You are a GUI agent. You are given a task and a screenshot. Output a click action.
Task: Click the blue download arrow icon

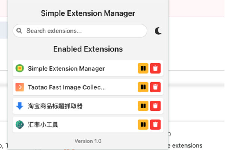click(20, 106)
